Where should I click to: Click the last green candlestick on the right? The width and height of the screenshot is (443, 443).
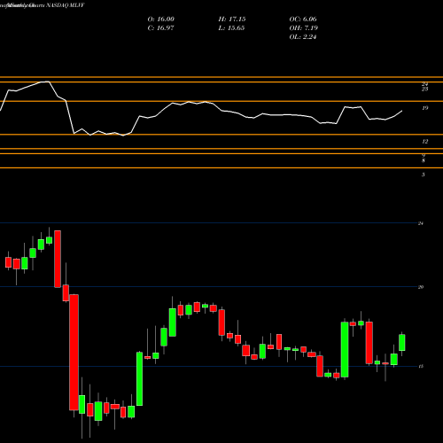point(402,343)
